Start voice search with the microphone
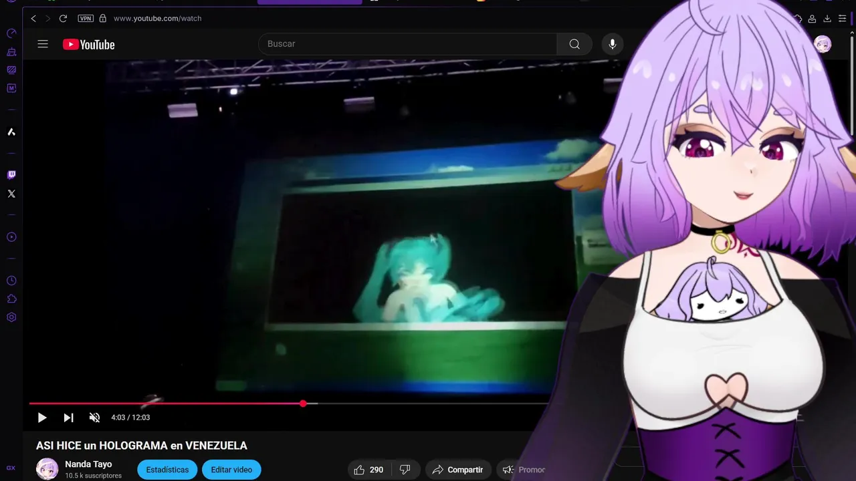The image size is (856, 481). (x=613, y=44)
